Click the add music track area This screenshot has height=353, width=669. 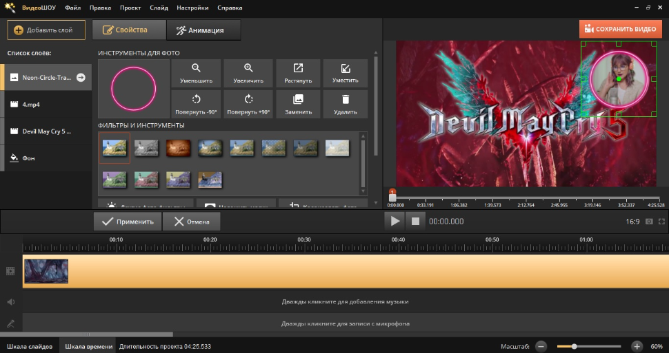pos(345,301)
